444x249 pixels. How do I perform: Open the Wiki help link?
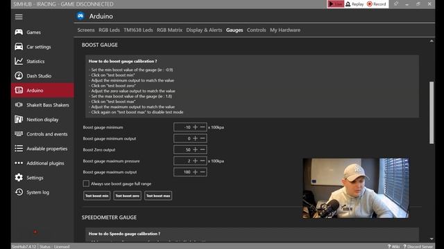coord(393,246)
